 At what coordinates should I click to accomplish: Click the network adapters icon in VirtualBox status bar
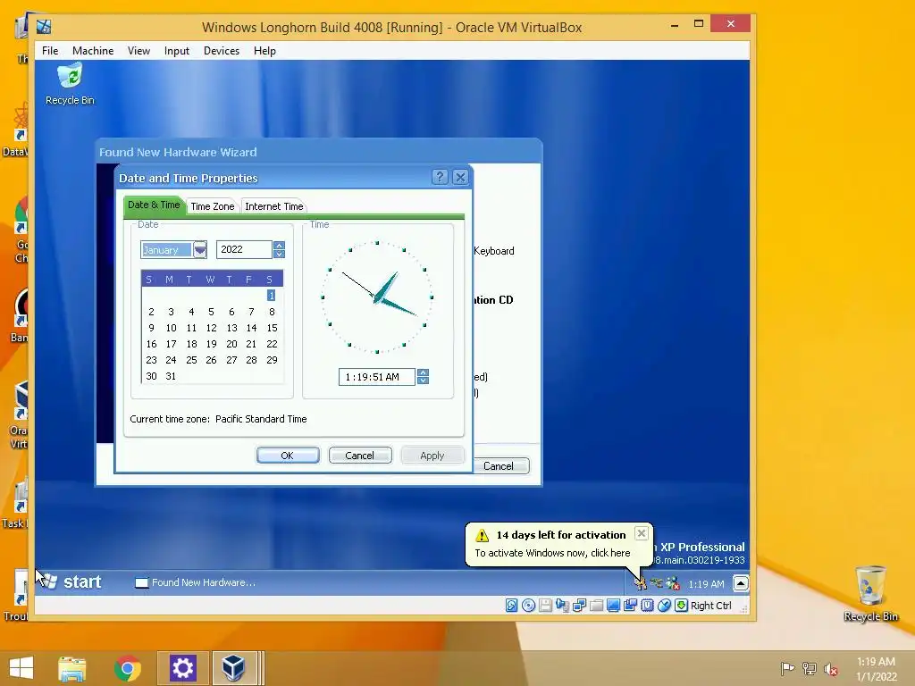[x=579, y=606]
